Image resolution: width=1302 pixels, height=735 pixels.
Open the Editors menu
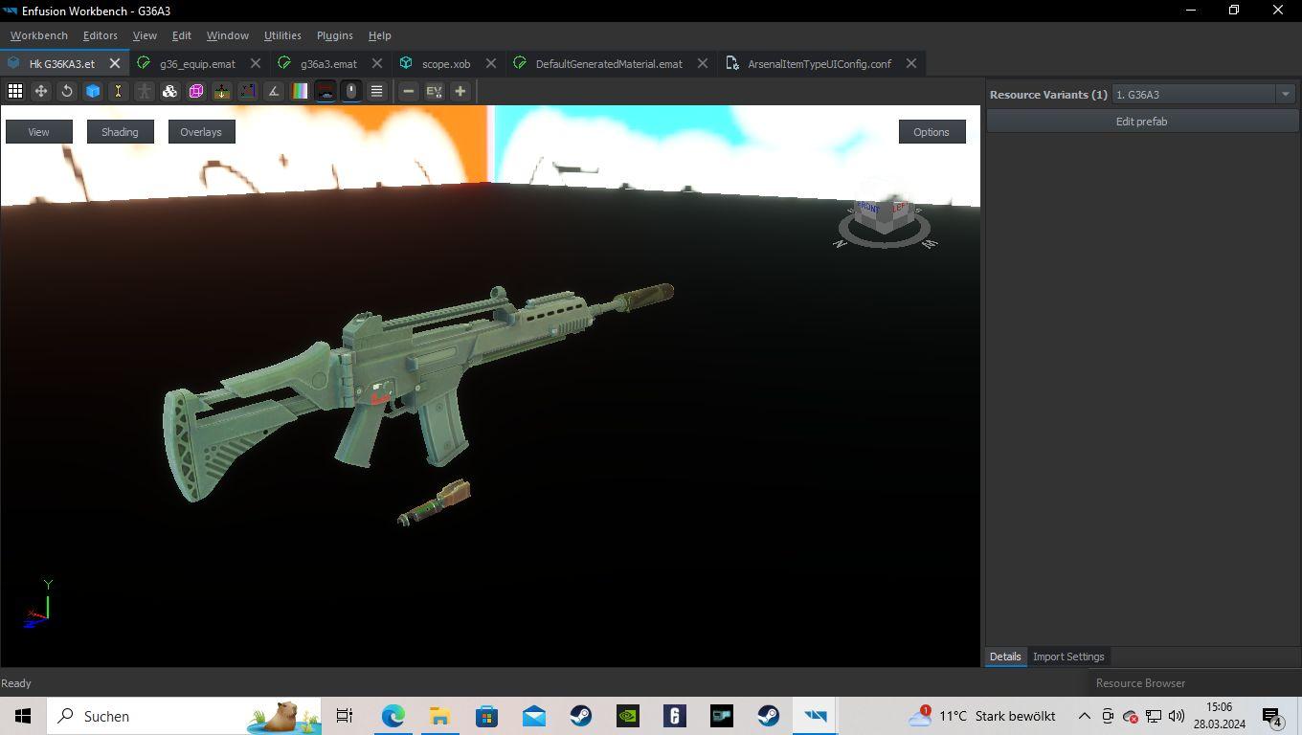click(x=101, y=35)
